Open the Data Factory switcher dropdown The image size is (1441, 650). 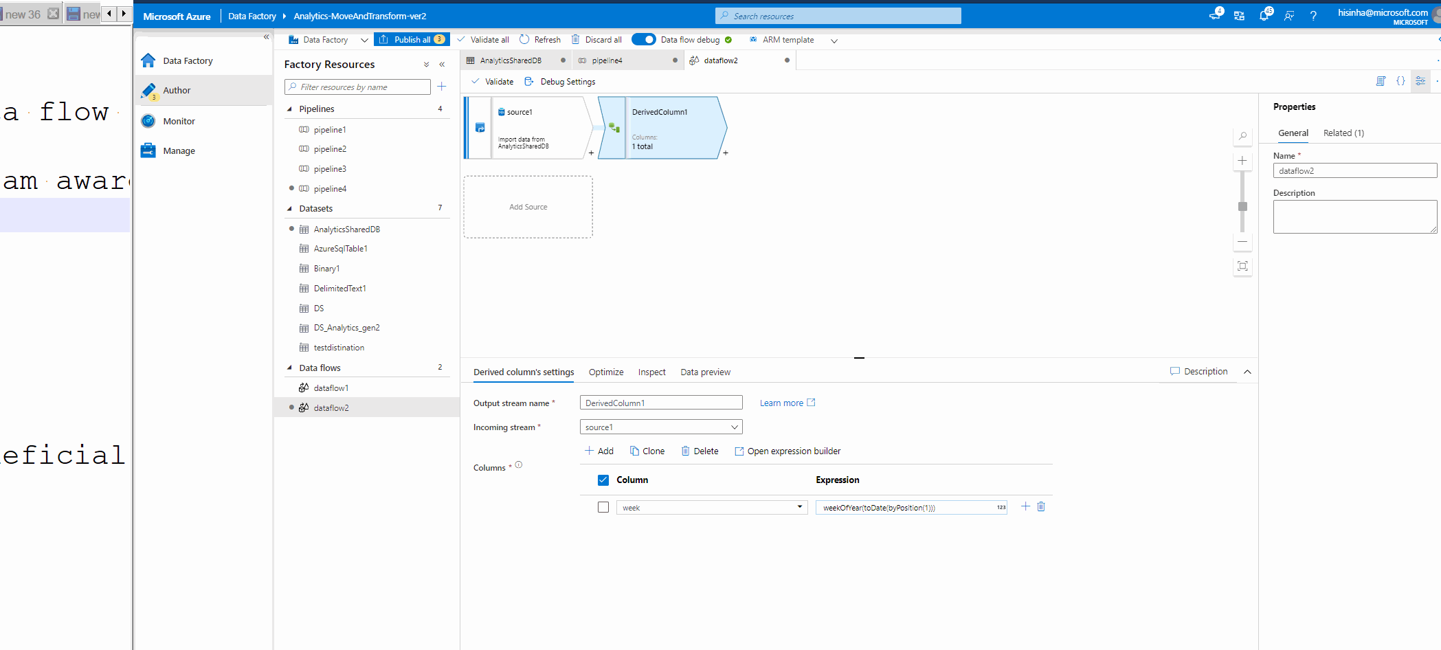[364, 41]
